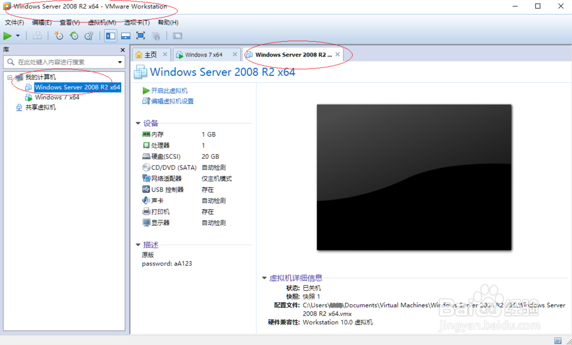Take a snapshot with the clock-star icon

pos(59,36)
